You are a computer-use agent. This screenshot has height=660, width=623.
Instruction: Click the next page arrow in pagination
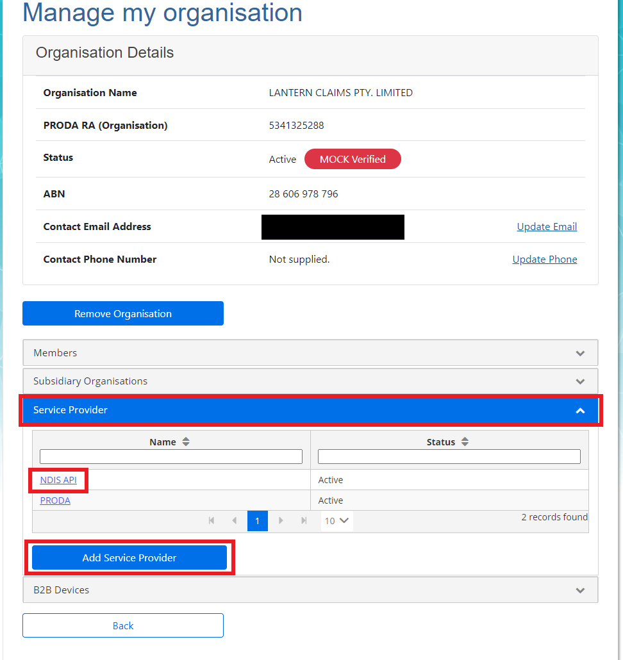coord(281,520)
